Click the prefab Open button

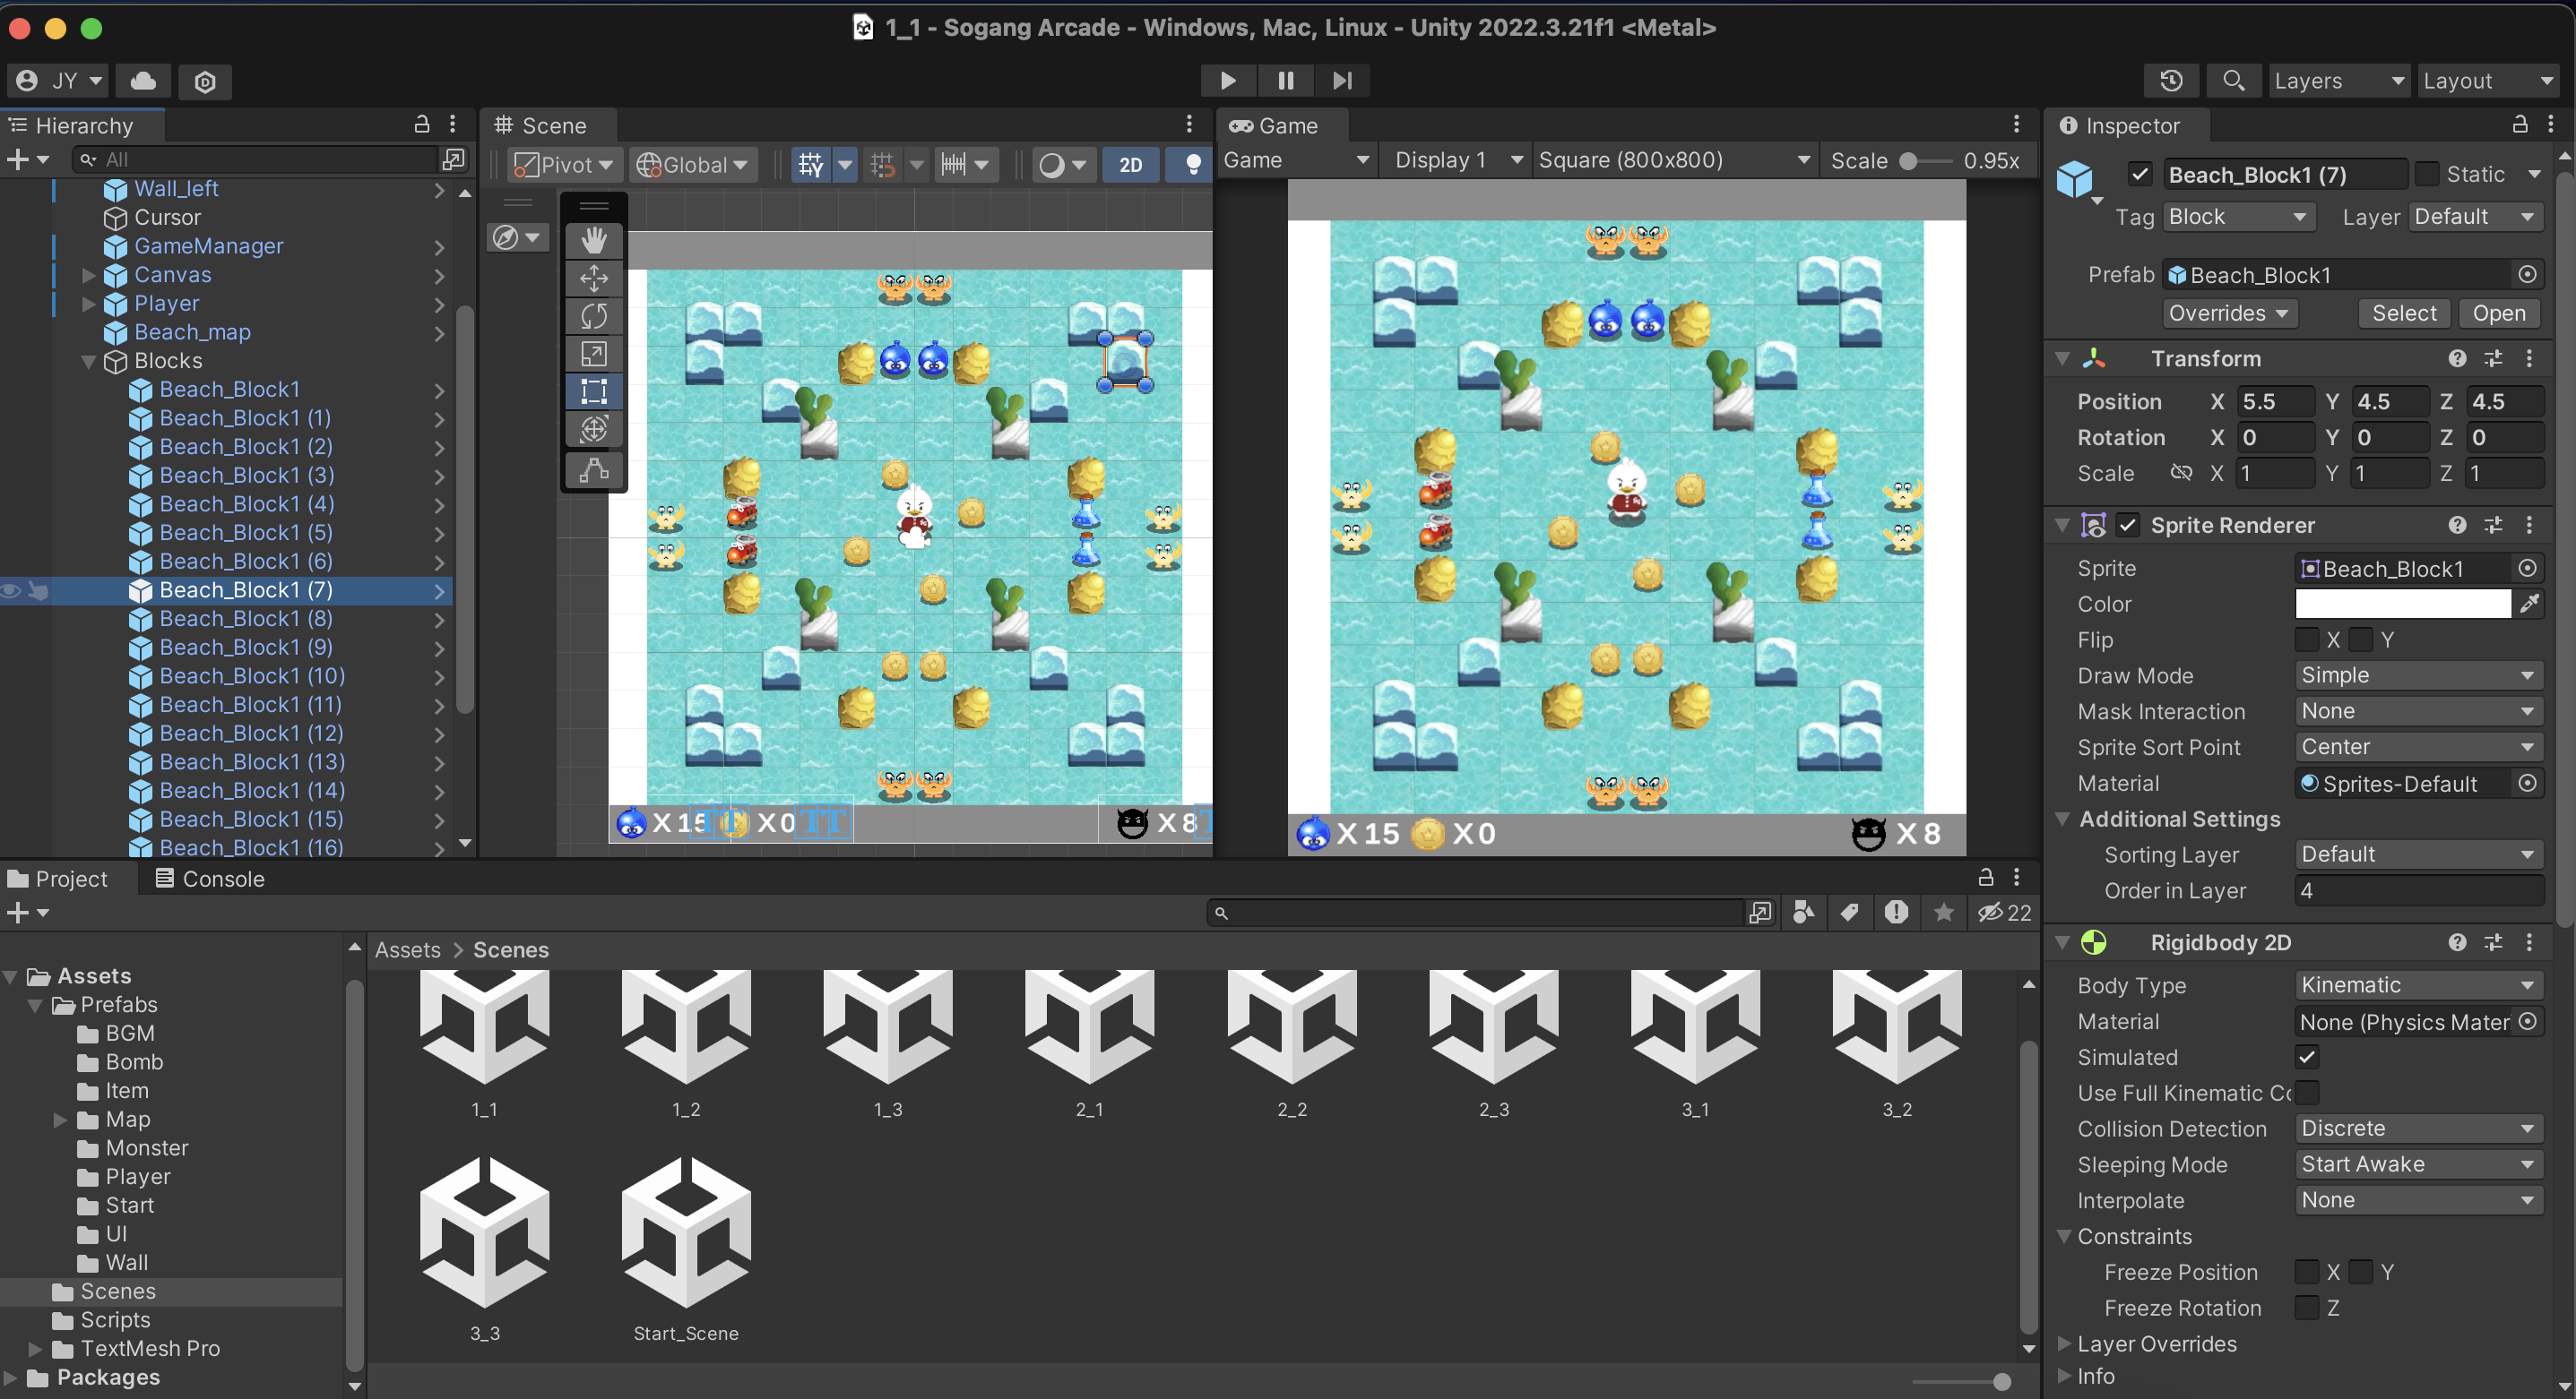pos(2498,313)
